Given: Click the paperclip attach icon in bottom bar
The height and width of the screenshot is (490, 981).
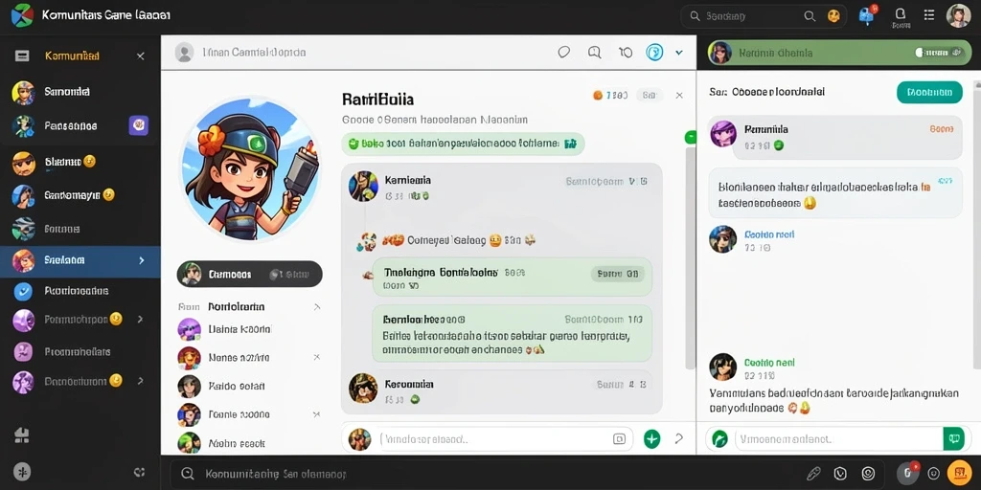Looking at the screenshot, I should point(813,473).
